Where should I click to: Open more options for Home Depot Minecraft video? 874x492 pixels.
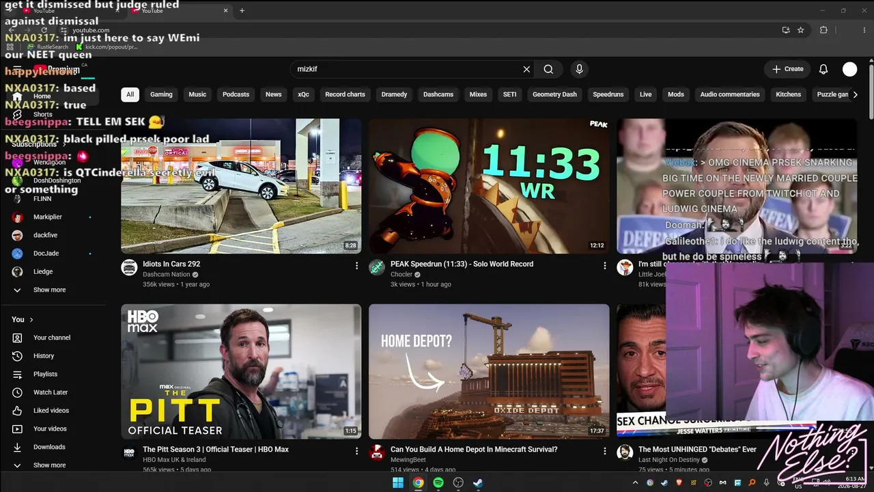coord(604,451)
